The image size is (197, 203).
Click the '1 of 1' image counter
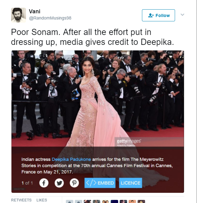[27, 183]
